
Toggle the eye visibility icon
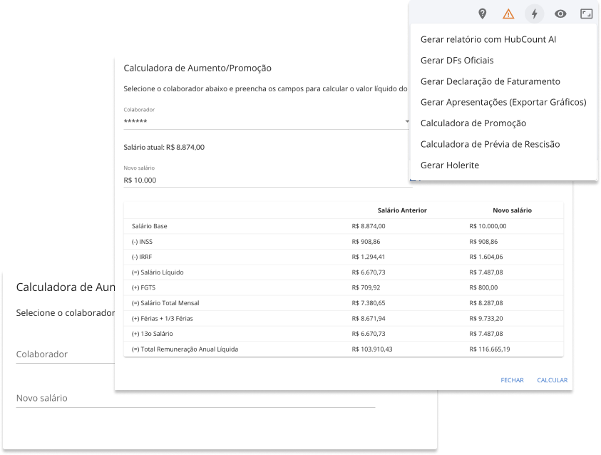click(x=560, y=14)
